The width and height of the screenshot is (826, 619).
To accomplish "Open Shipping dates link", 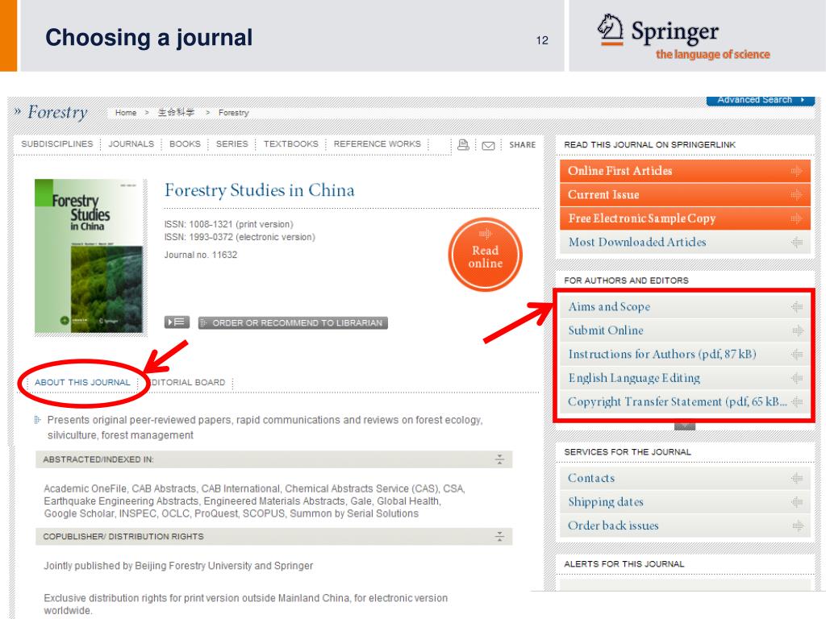I will click(685, 502).
